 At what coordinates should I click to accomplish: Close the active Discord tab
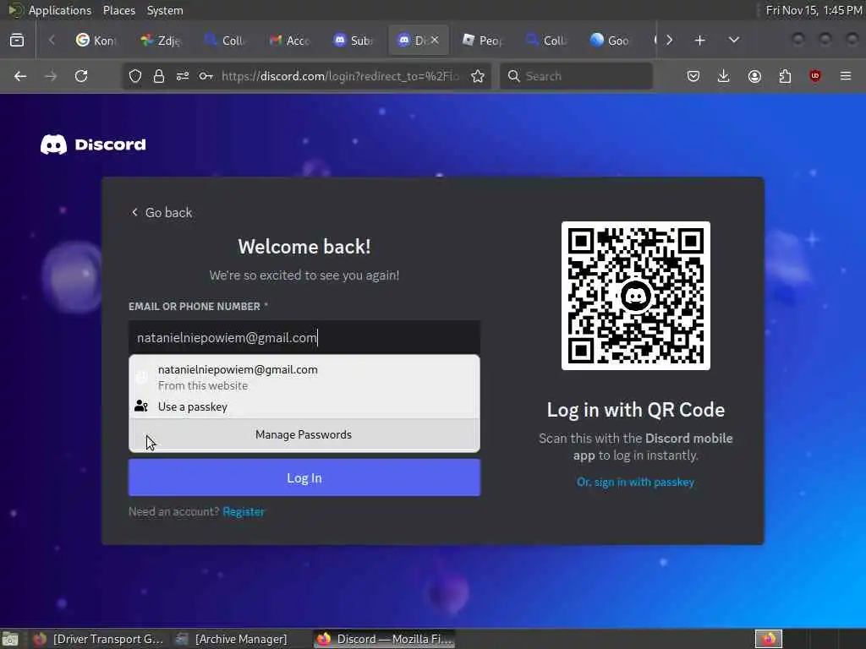tap(435, 40)
